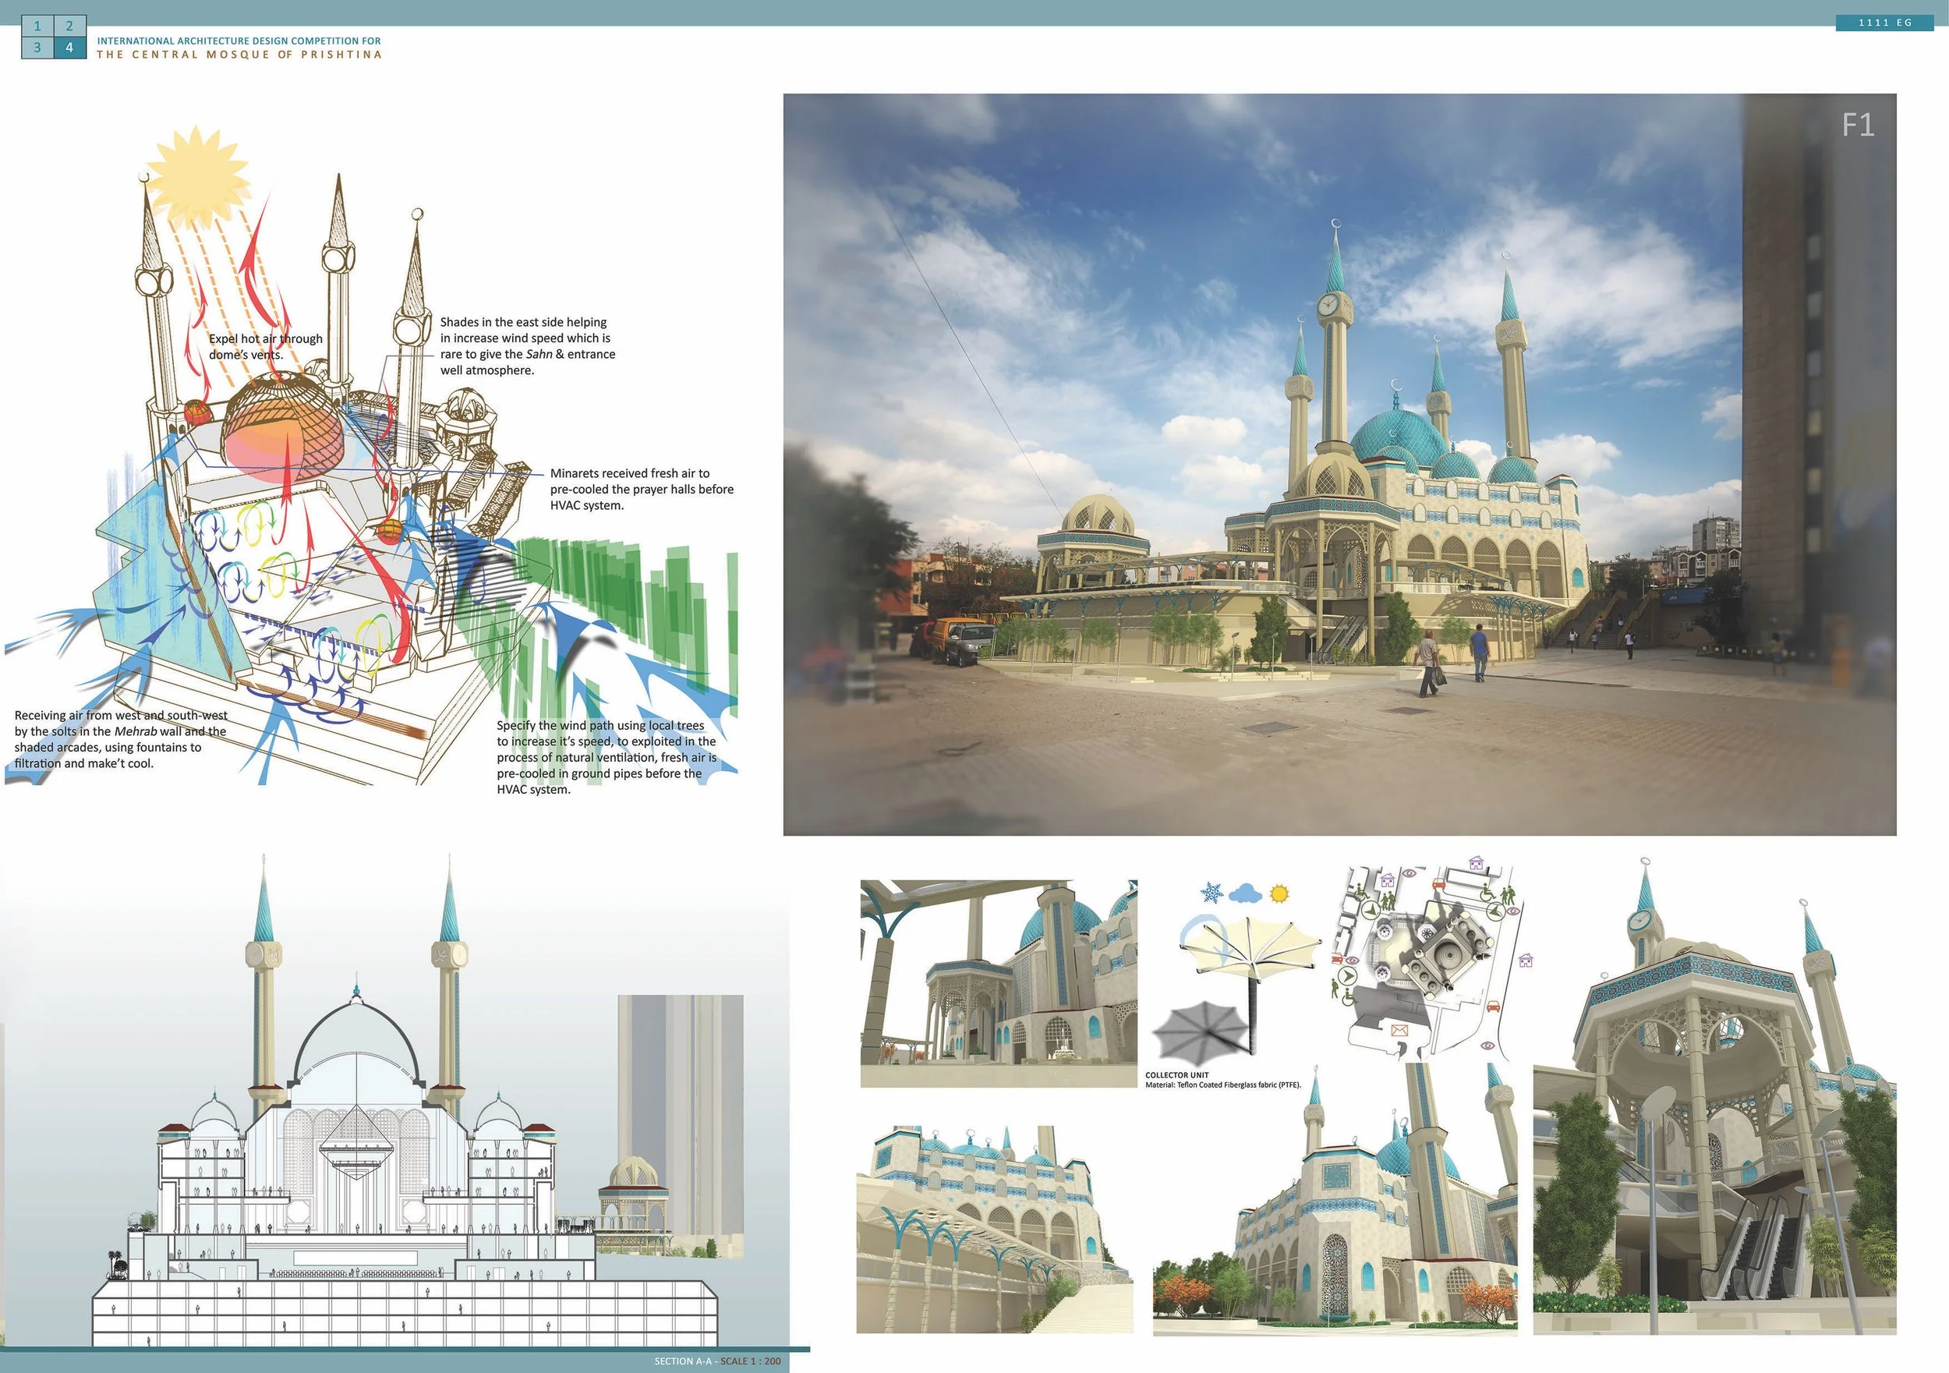Select page number 1 box
The height and width of the screenshot is (1373, 1949).
pos(37,27)
